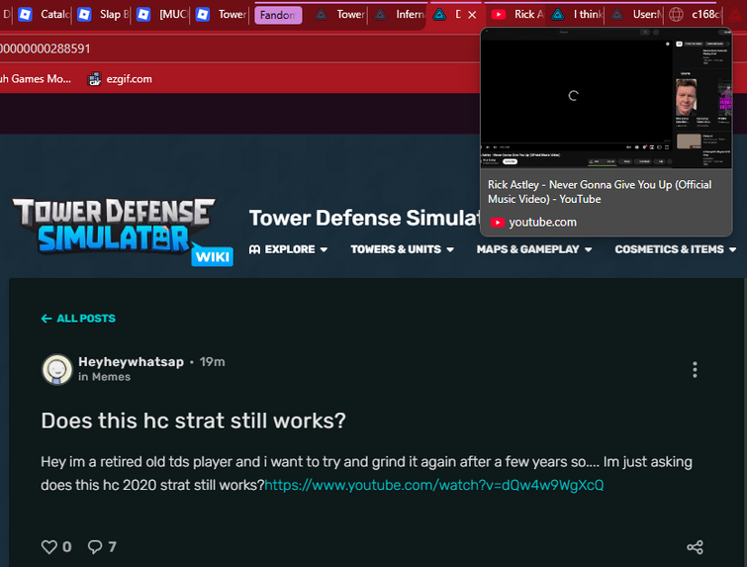
Task: Open the 'I think' tab
Action: tap(577, 14)
